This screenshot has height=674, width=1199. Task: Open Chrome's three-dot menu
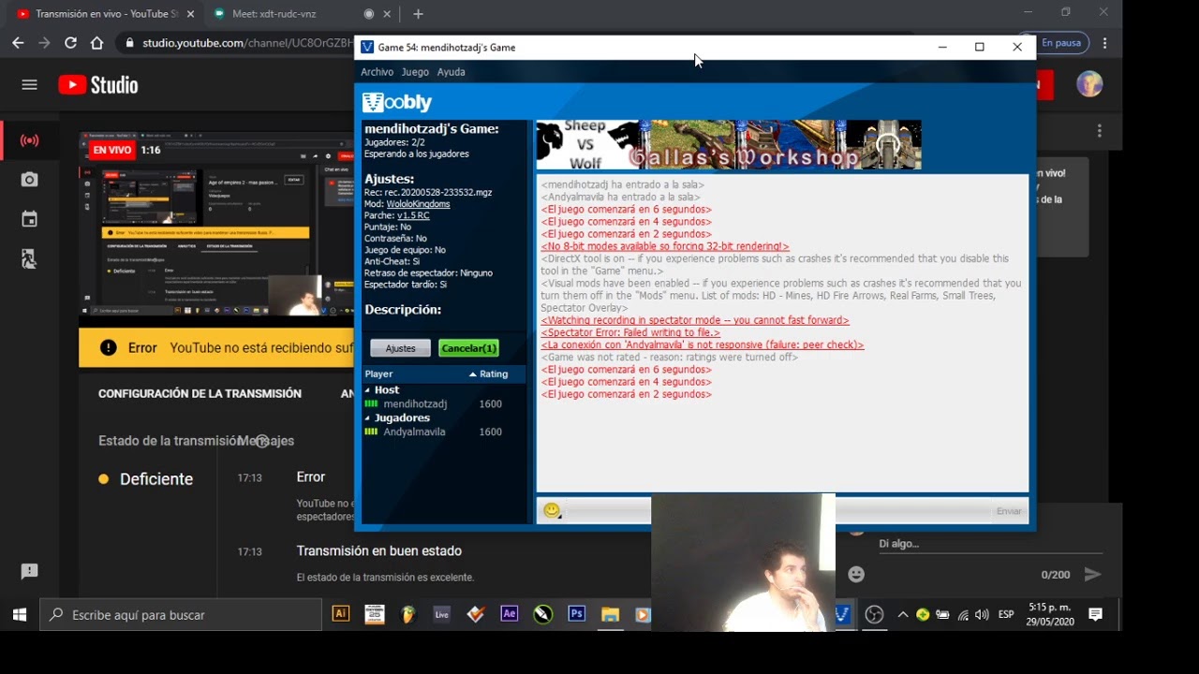1105,43
